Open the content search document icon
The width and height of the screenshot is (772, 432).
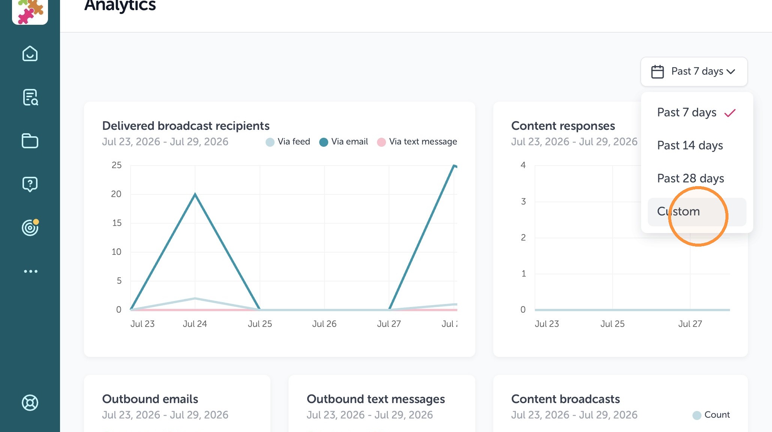coord(30,97)
